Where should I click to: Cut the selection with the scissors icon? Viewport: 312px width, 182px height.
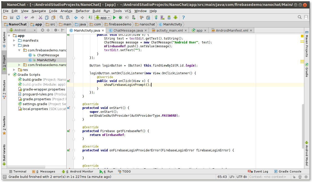[x=41, y=17]
